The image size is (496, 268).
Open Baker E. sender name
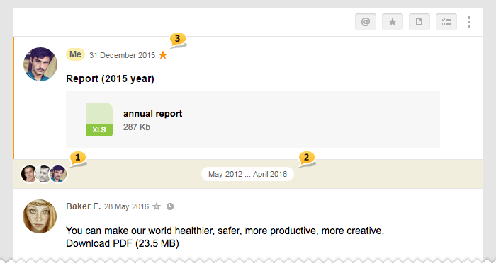click(83, 206)
